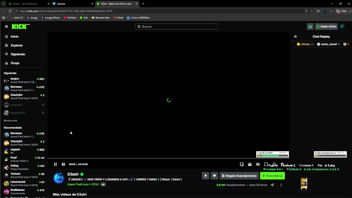Click the verified badge next to D3stri
The width and height of the screenshot is (352, 198).
(82, 174)
